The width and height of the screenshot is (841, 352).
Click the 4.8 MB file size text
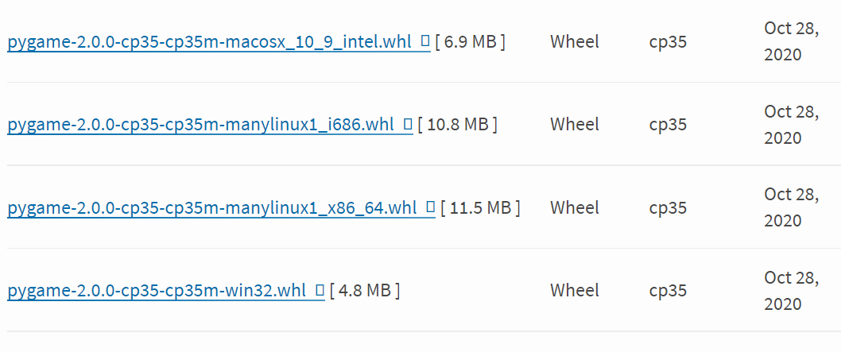pyautogui.click(x=365, y=291)
